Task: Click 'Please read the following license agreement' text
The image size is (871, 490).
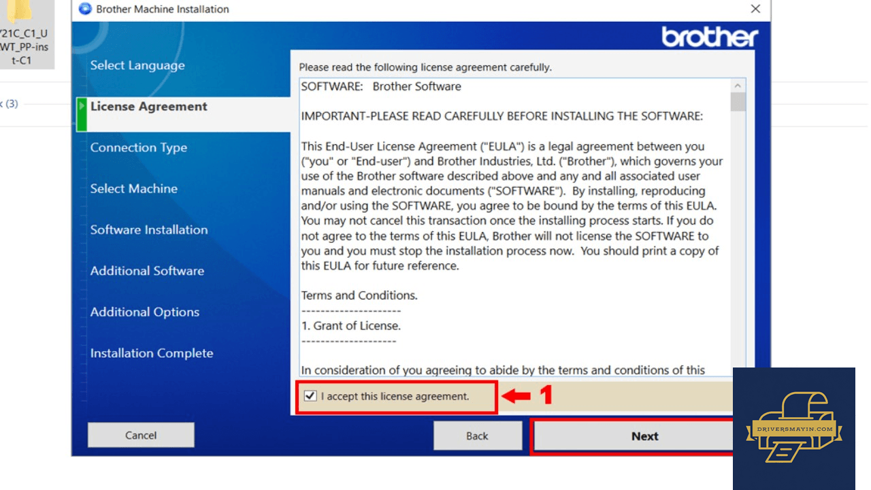Action: coord(425,67)
